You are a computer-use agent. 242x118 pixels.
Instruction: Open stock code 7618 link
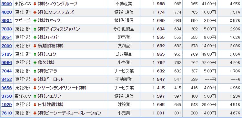point(7,113)
